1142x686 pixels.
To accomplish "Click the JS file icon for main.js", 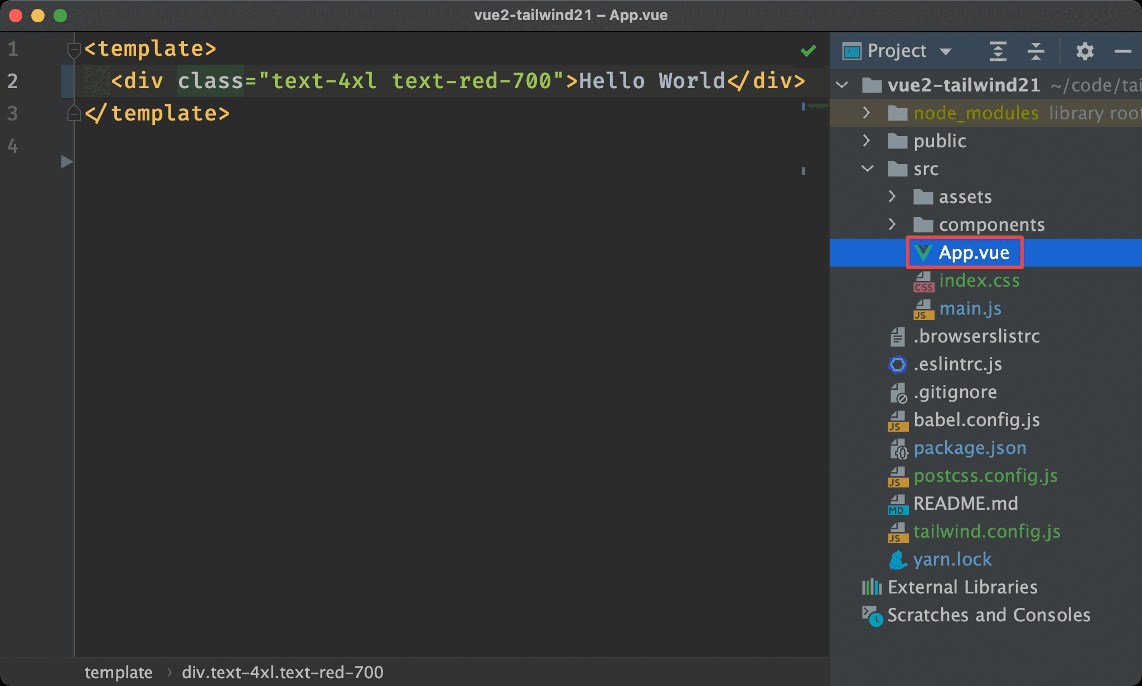I will (923, 309).
